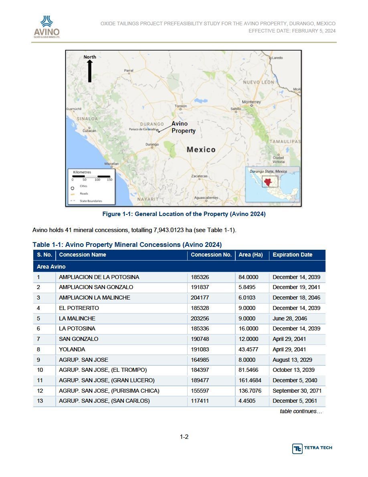The height and width of the screenshot is (477, 368).
Task: Click the Tetra Tech logo in the footer
Action: [x=312, y=448]
